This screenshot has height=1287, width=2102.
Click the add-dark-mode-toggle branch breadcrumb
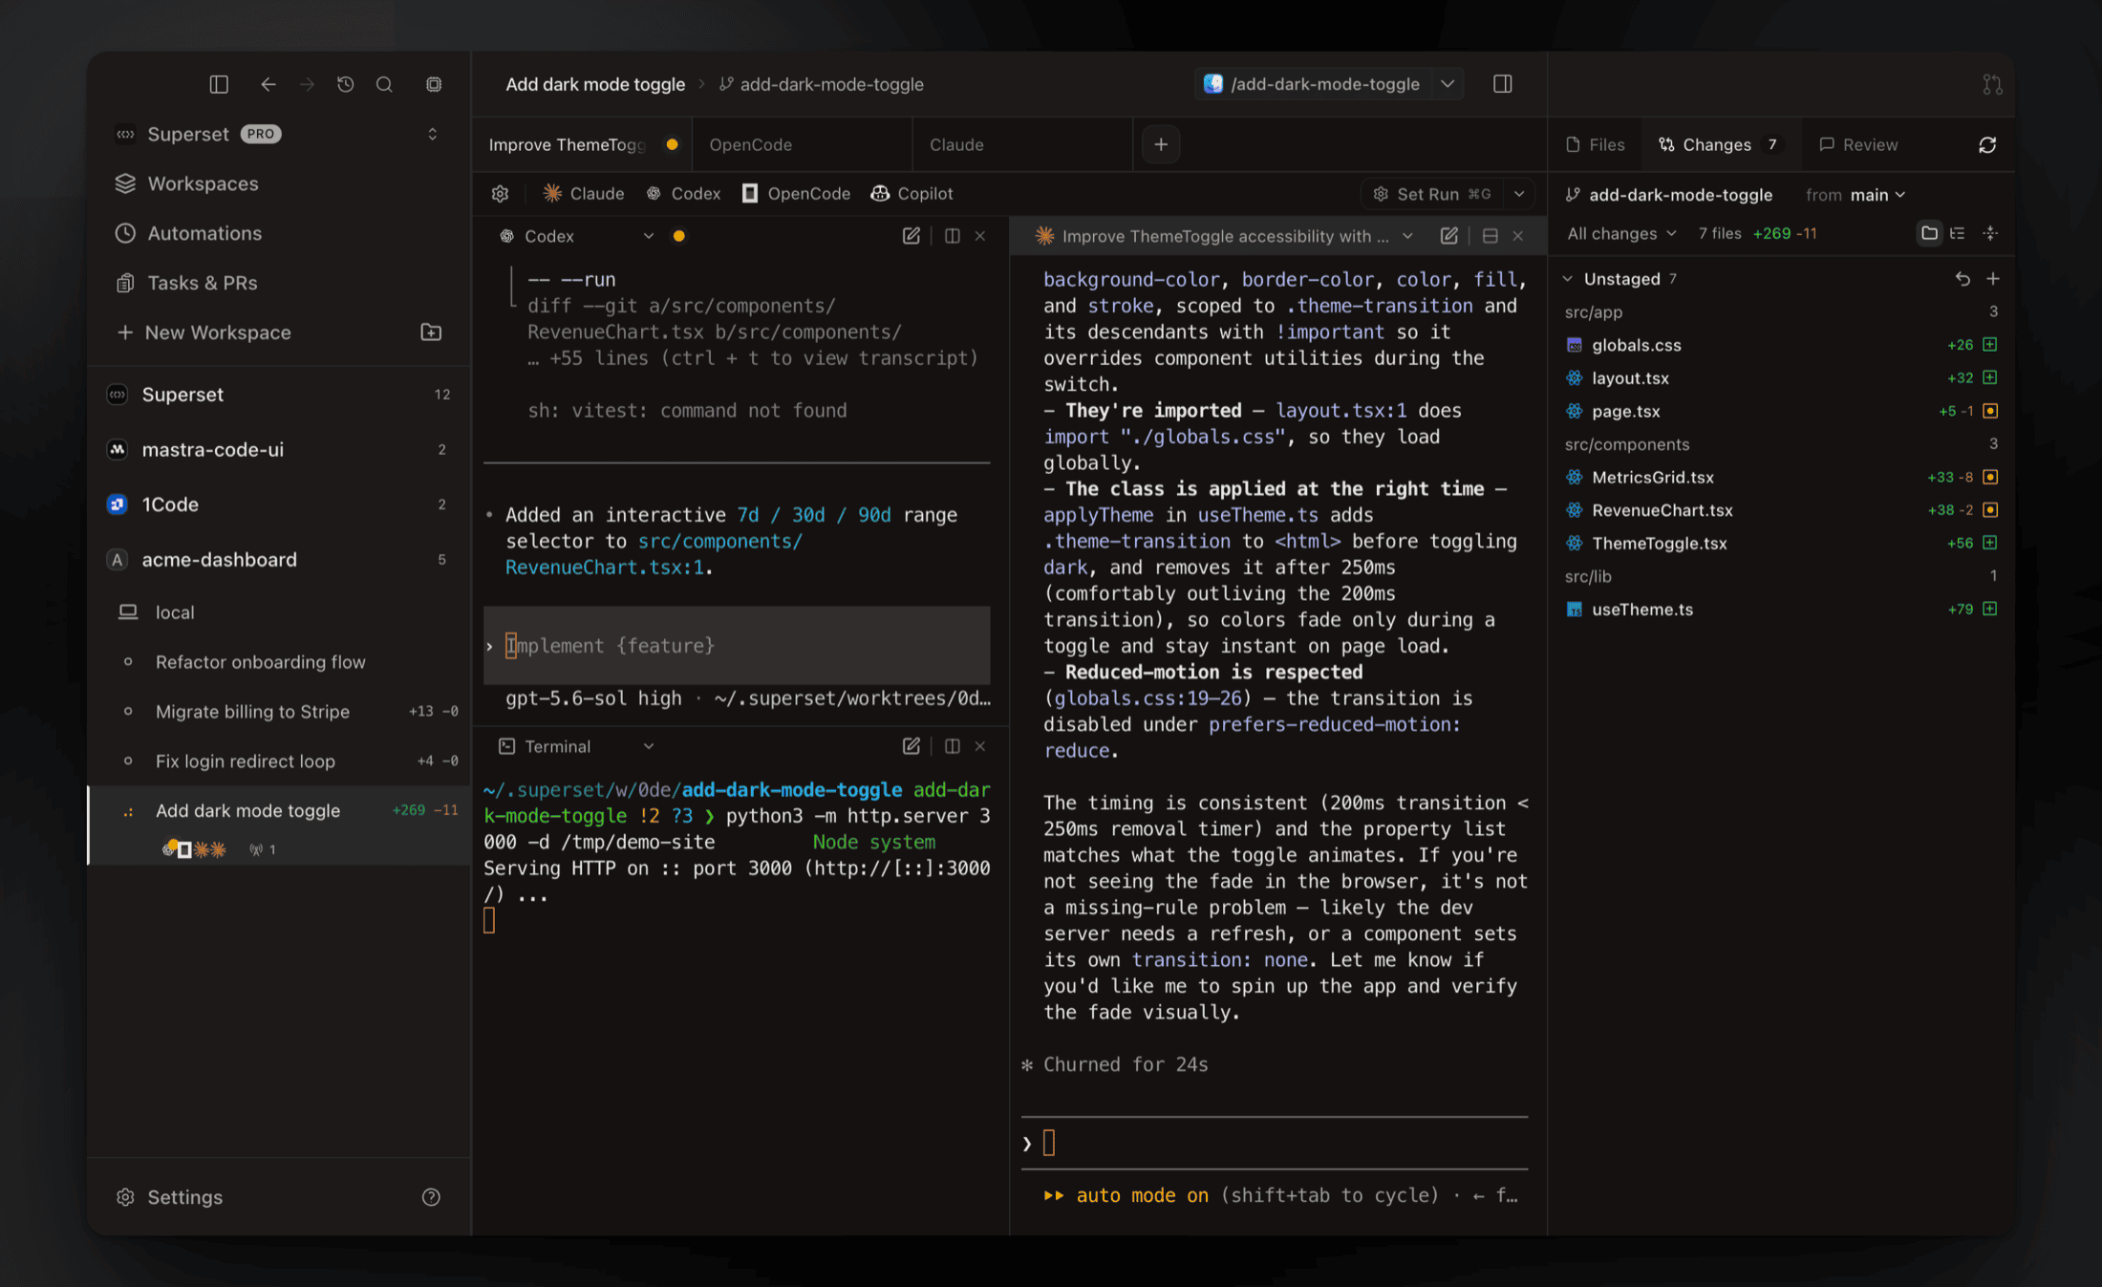[822, 84]
